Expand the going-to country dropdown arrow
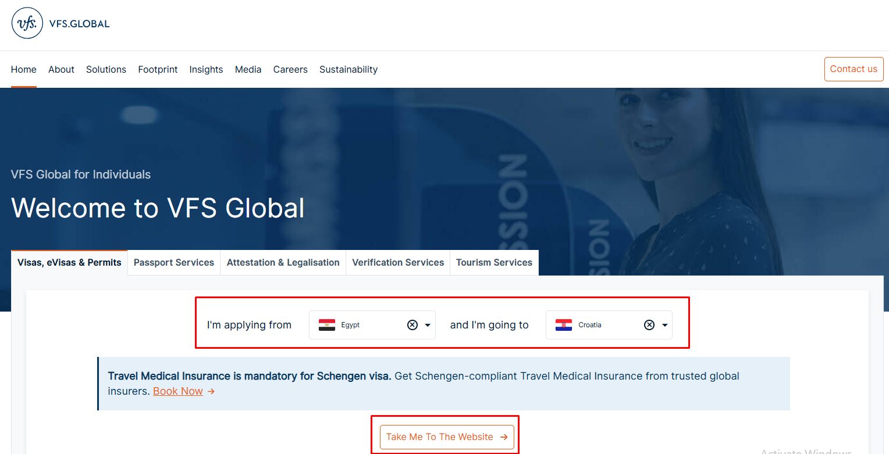Viewport: 889px width, 454px height. pyautogui.click(x=664, y=325)
